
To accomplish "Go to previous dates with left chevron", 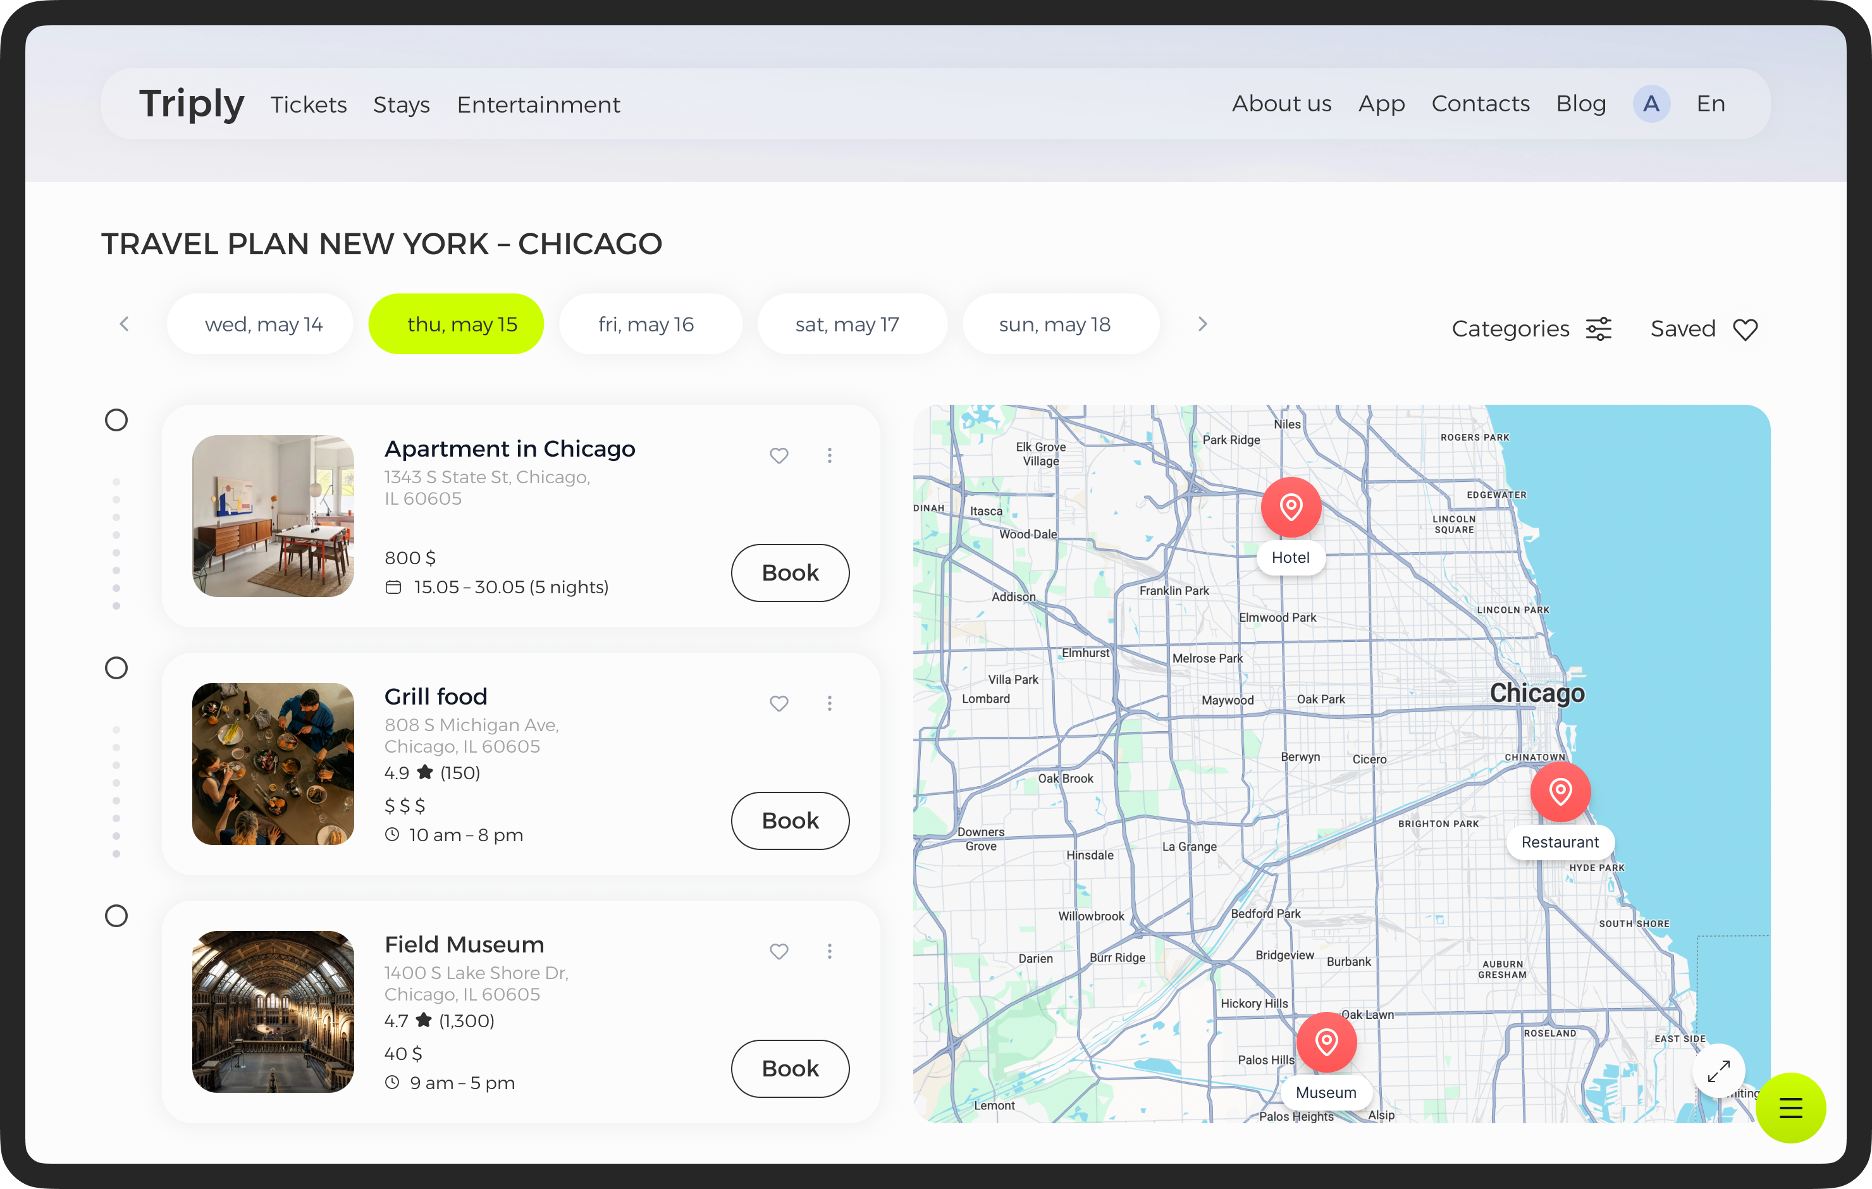I will tap(125, 324).
